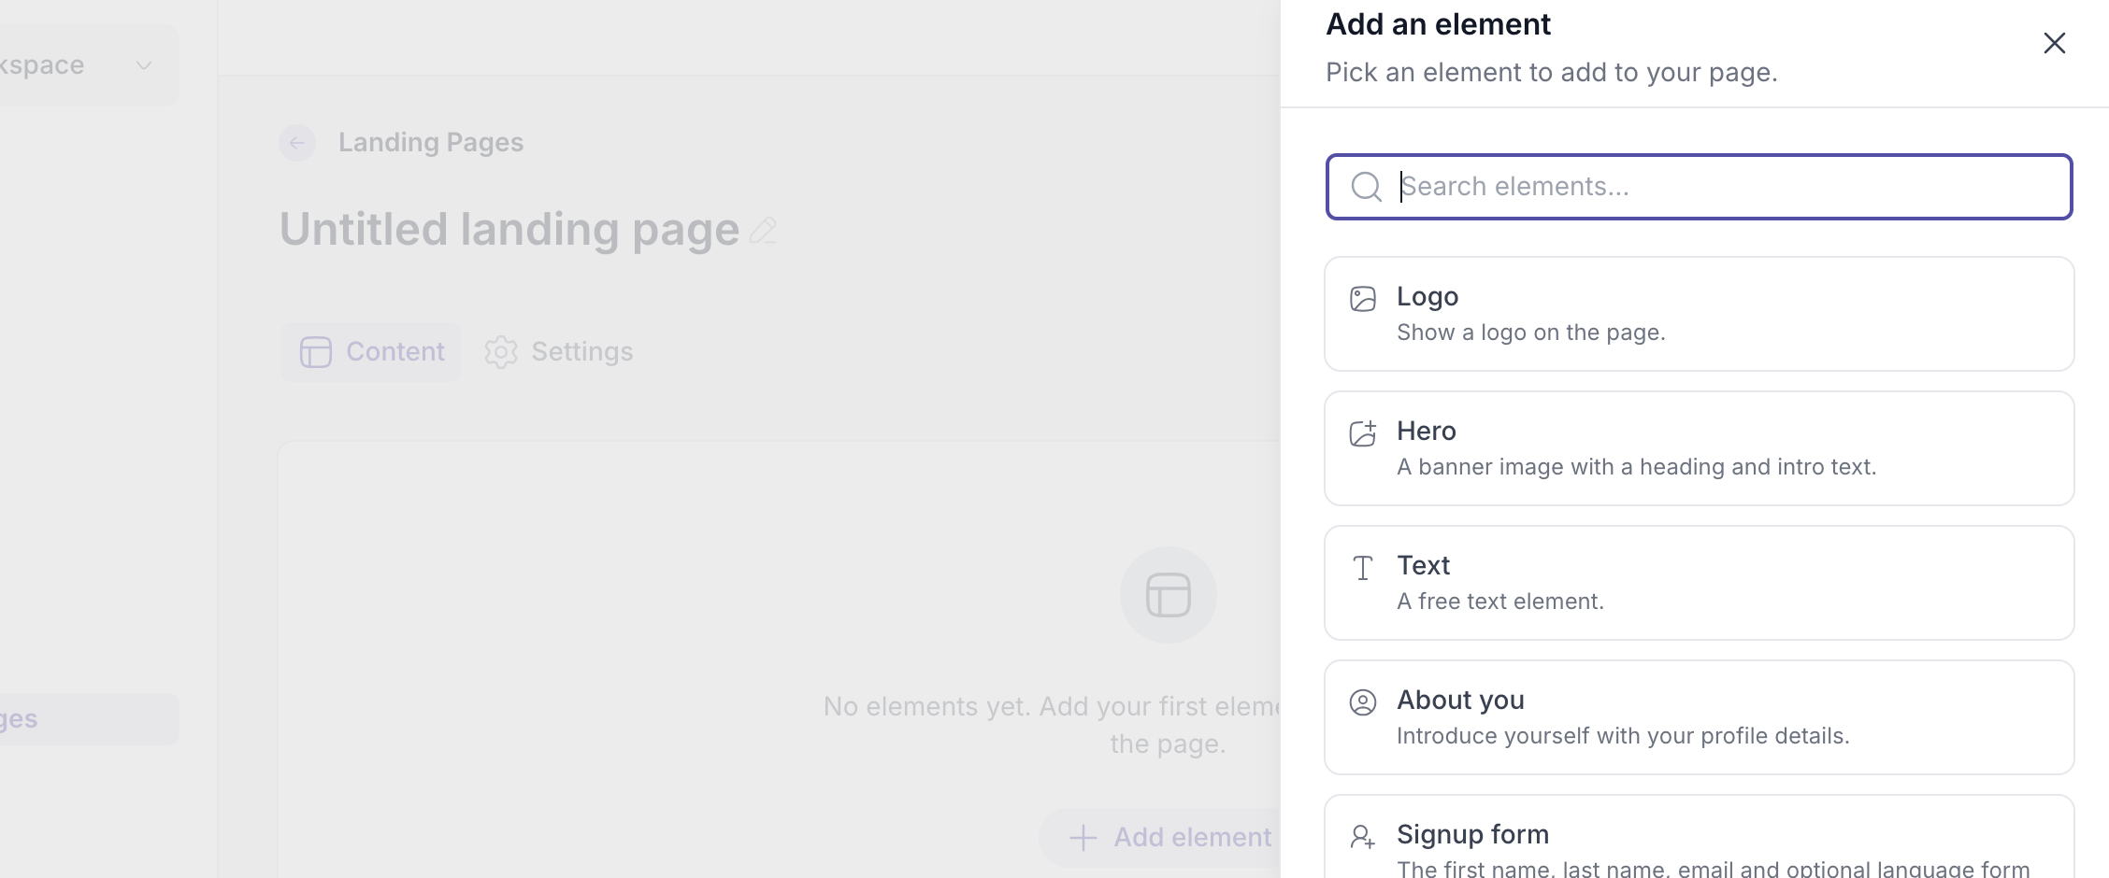Viewport: 2109px width, 878px height.
Task: Choose the About you element card
Action: pyautogui.click(x=1700, y=717)
